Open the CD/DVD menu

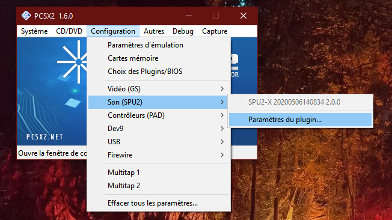69,31
